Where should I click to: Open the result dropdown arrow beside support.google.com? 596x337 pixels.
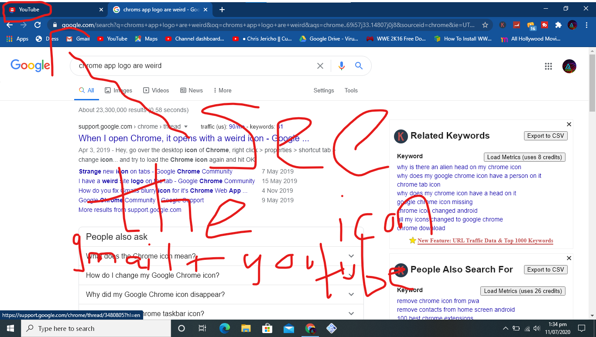pyautogui.click(x=186, y=127)
